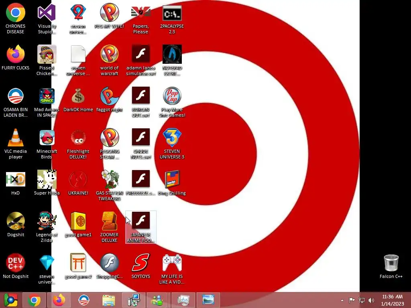Select the GAS STATION TWEAKERS icon
The image size is (411, 308).
tap(109, 186)
